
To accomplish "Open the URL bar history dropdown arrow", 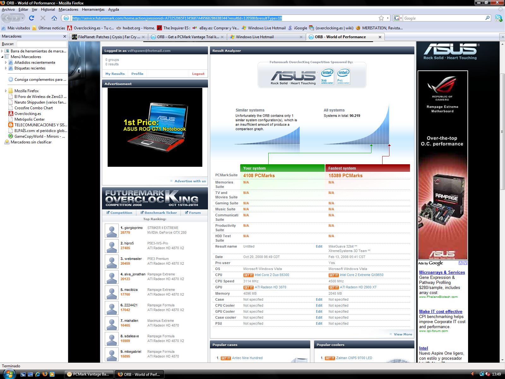I will coord(388,18).
